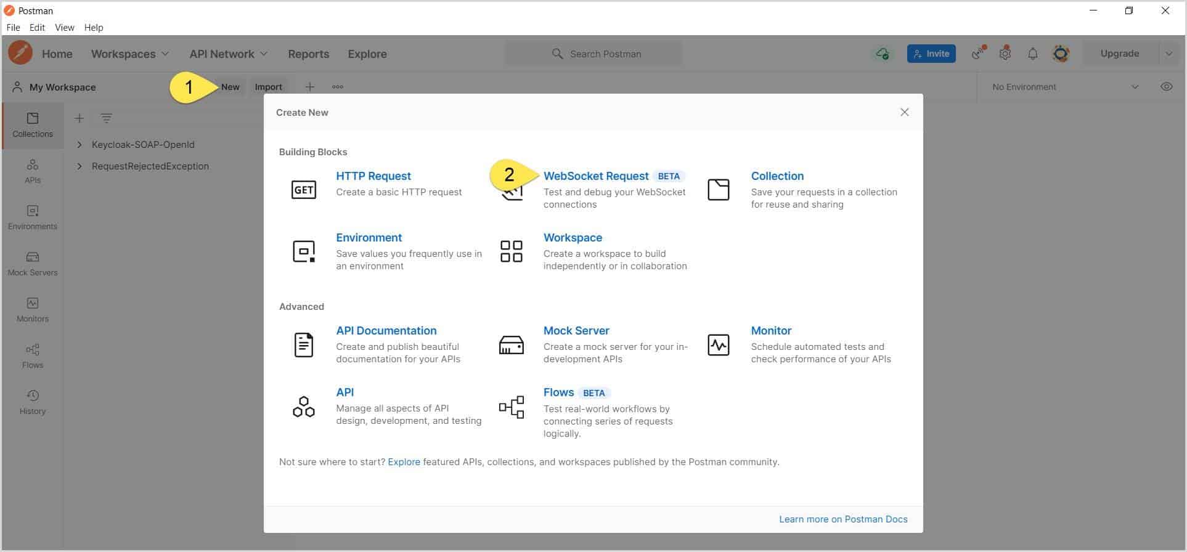The width and height of the screenshot is (1187, 552).
Task: Select the Mock Server icon in Advanced
Action: (x=511, y=345)
